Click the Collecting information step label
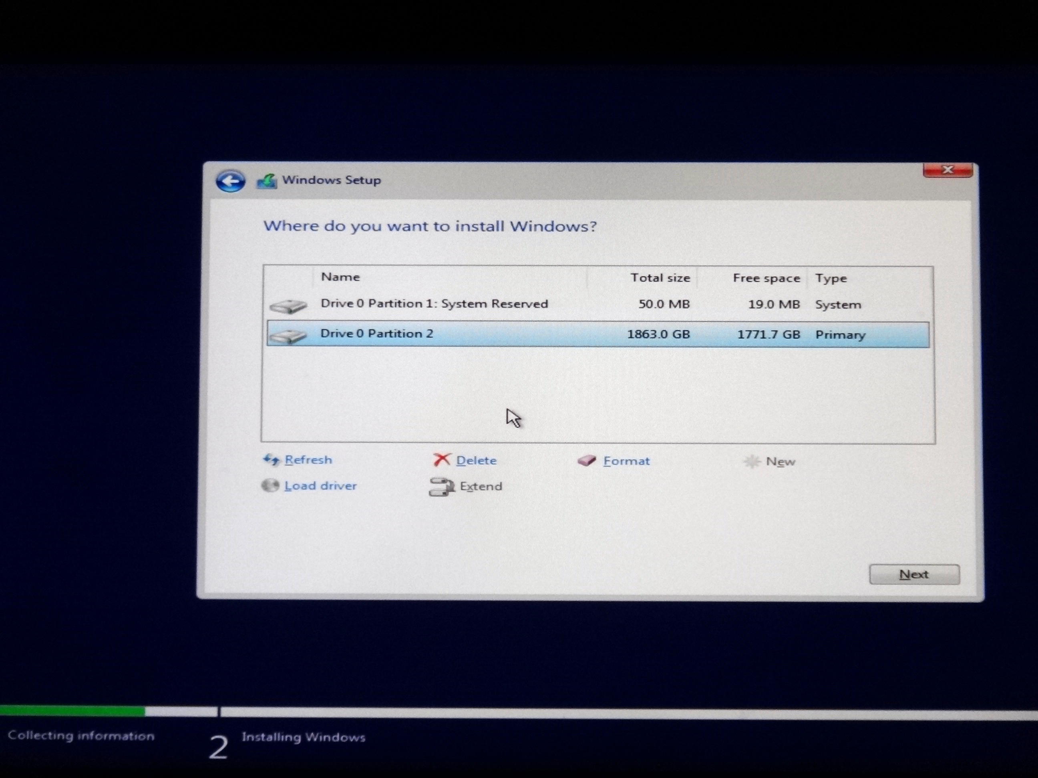Viewport: 1038px width, 778px height. 81,736
